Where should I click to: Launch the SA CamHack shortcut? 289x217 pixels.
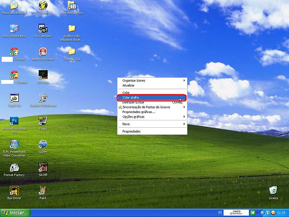point(43,31)
